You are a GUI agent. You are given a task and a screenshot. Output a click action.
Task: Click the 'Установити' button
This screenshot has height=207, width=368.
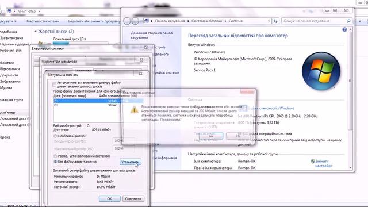(x=131, y=162)
